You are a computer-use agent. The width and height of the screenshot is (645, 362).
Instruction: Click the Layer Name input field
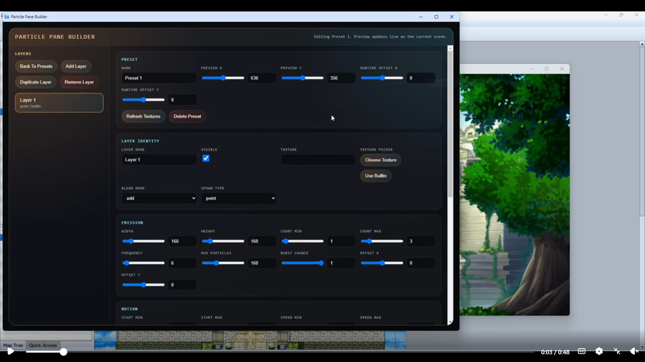click(159, 160)
